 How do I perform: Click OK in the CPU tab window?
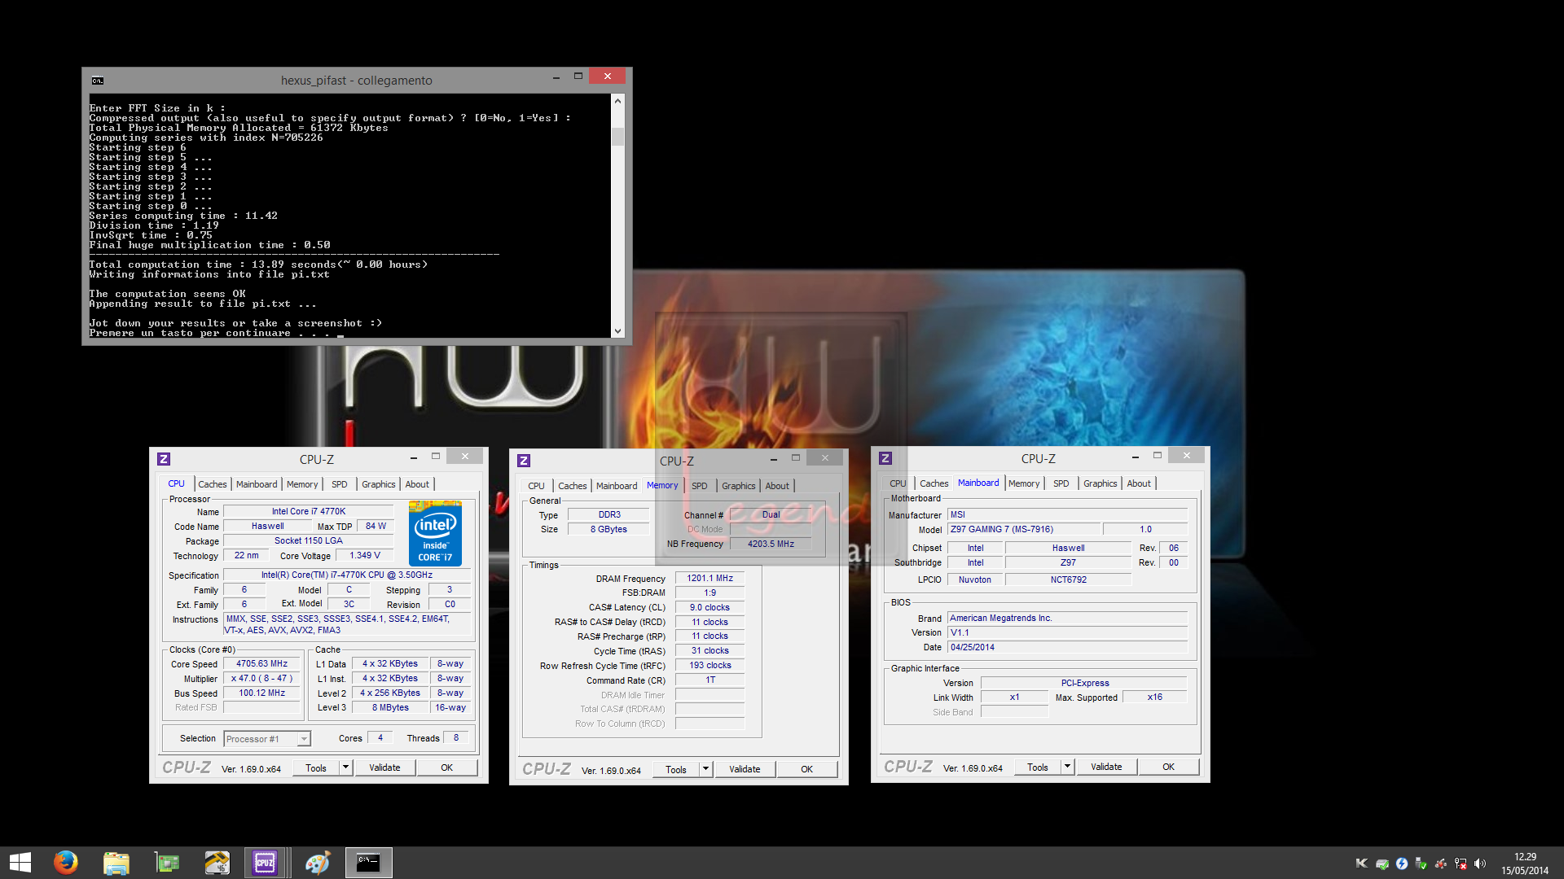click(x=447, y=767)
